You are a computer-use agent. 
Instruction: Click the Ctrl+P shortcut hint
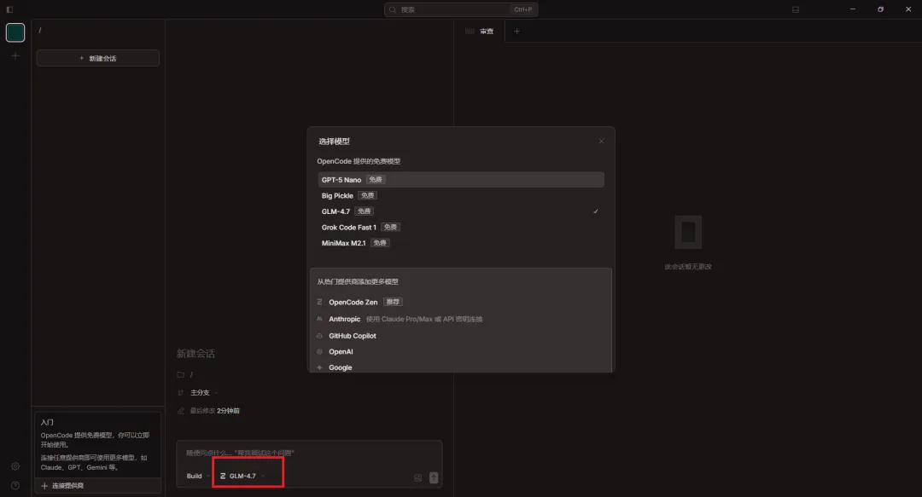click(x=522, y=9)
